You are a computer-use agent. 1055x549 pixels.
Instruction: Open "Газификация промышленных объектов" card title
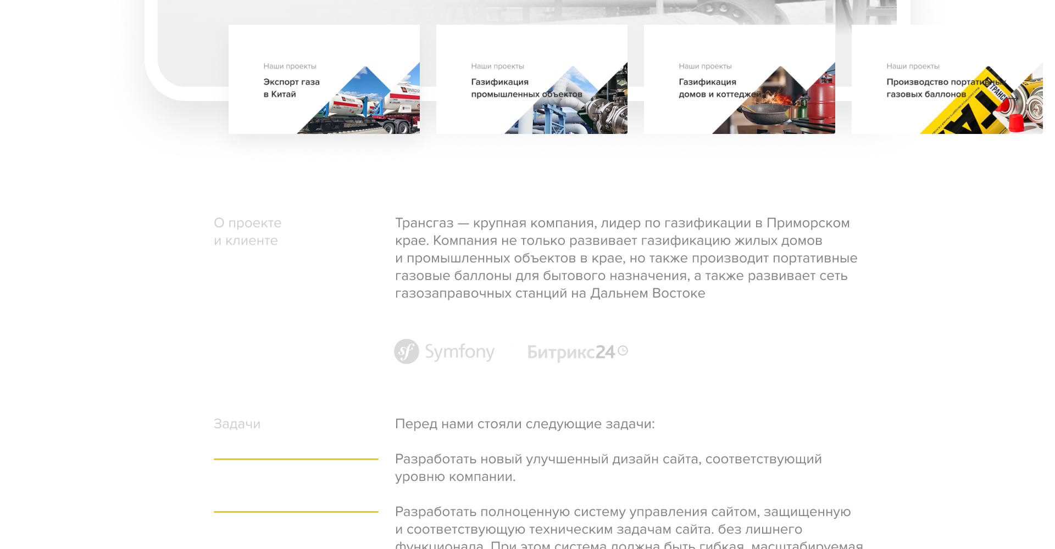click(x=526, y=88)
